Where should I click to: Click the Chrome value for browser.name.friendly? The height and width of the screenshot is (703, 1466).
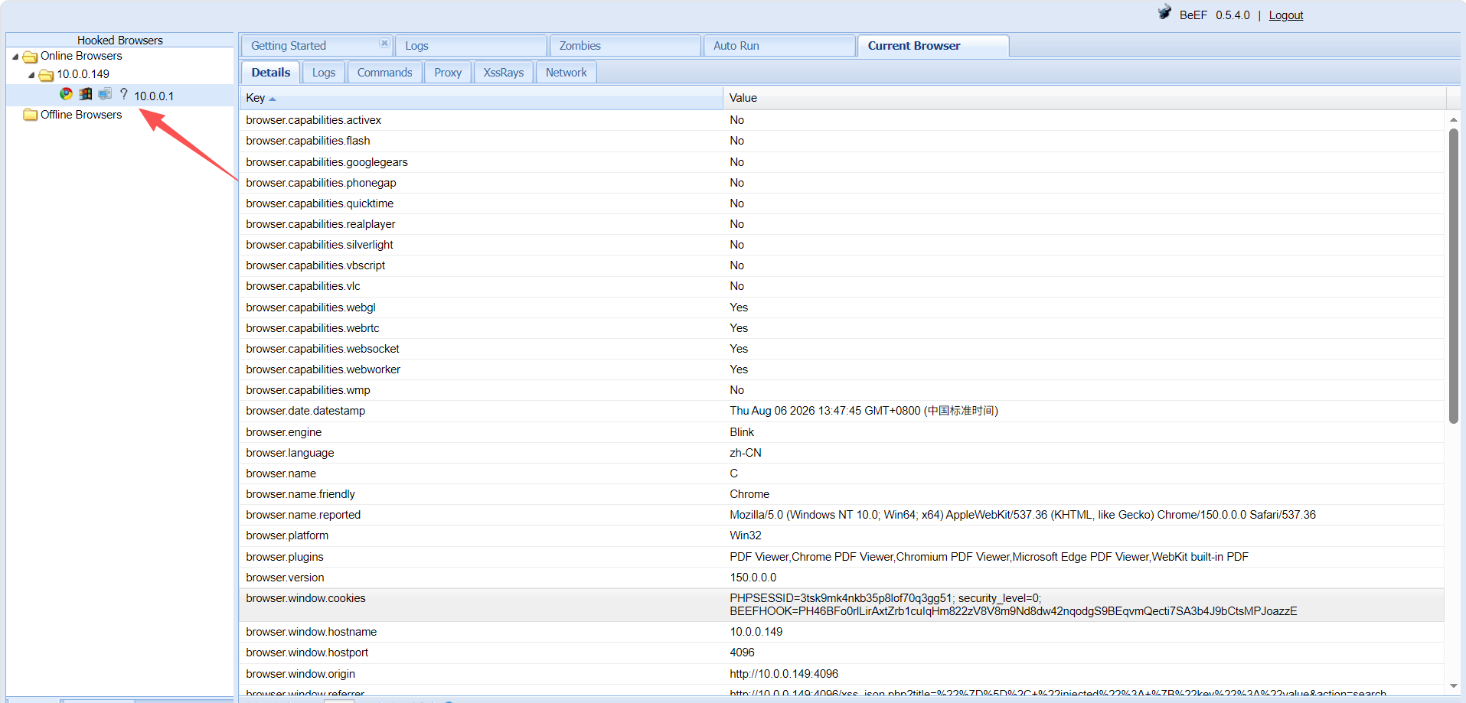click(x=749, y=494)
